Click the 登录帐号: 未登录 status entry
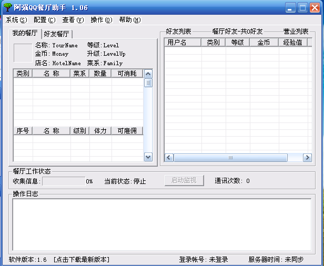 (204, 259)
